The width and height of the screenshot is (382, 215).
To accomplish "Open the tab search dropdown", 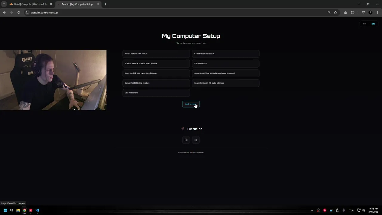I will coord(4,4).
